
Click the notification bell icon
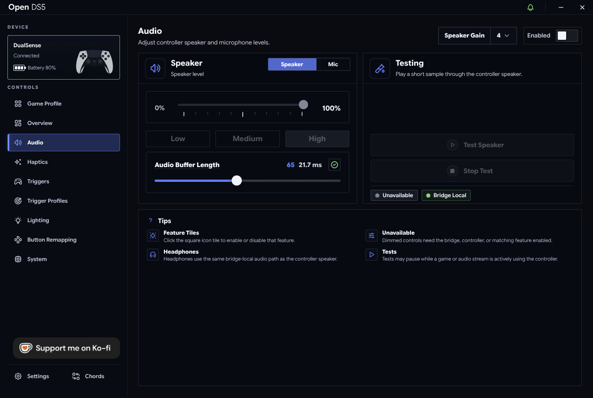point(530,7)
